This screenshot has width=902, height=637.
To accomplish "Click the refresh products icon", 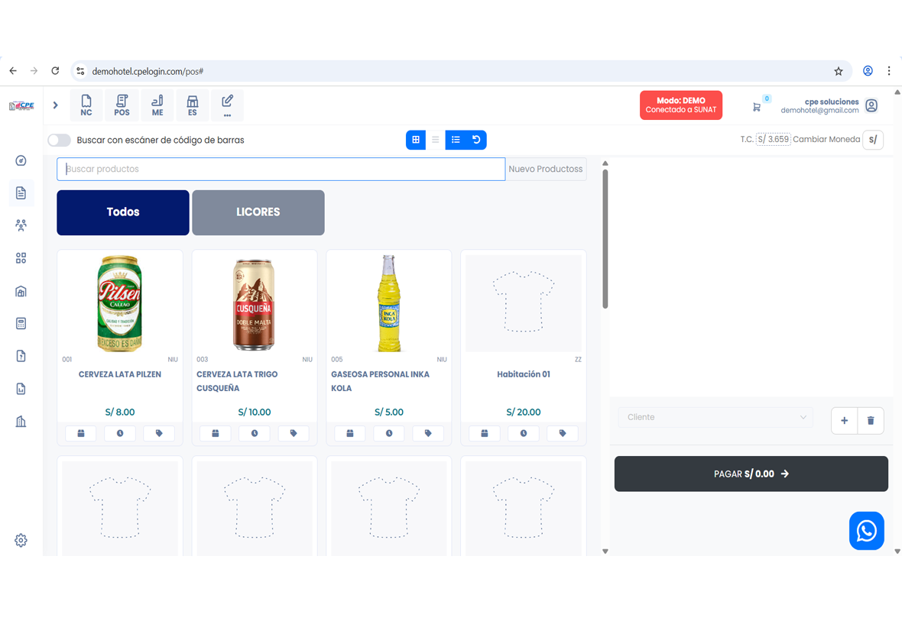I will point(476,140).
